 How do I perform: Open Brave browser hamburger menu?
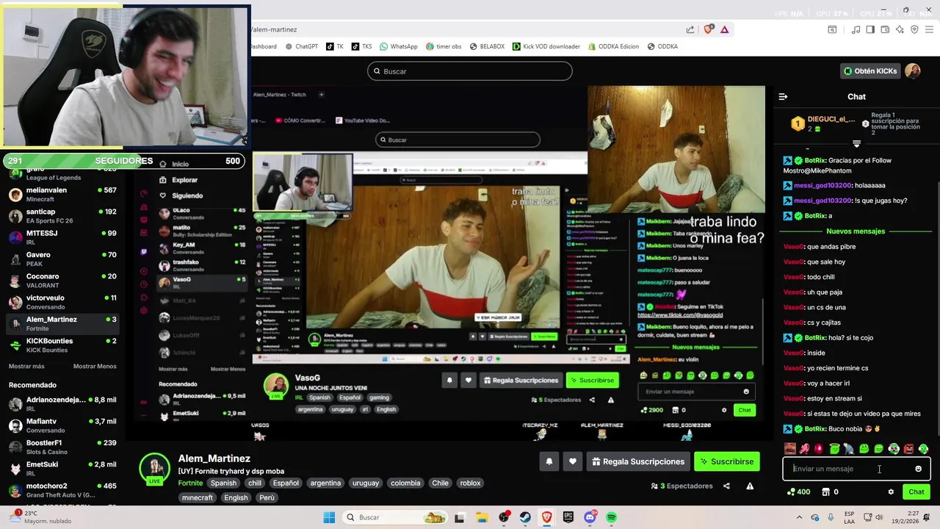[930, 29]
